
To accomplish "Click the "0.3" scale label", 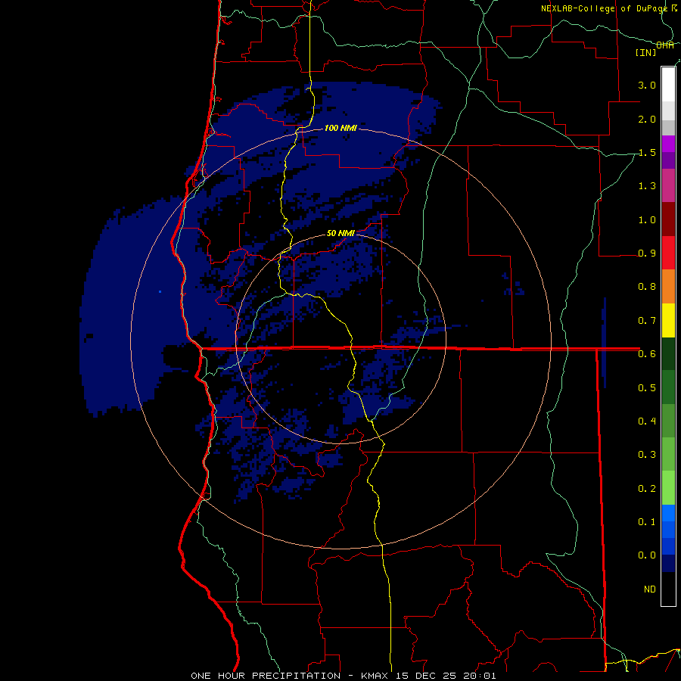I will [x=647, y=455].
